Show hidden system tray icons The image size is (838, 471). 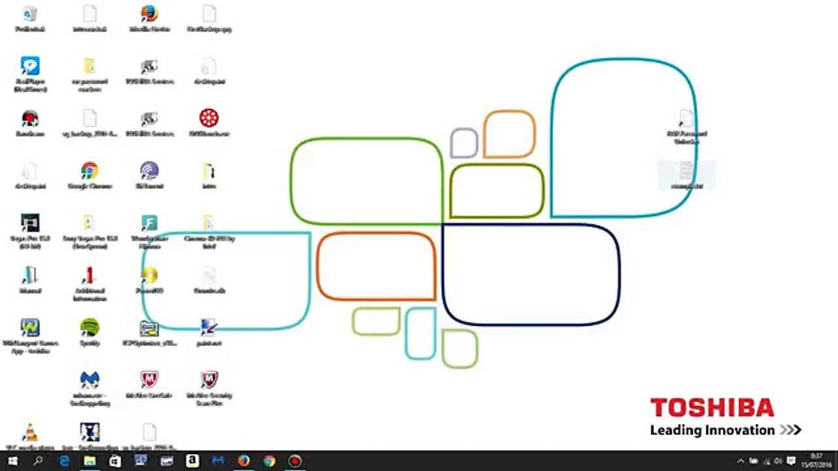click(x=740, y=461)
